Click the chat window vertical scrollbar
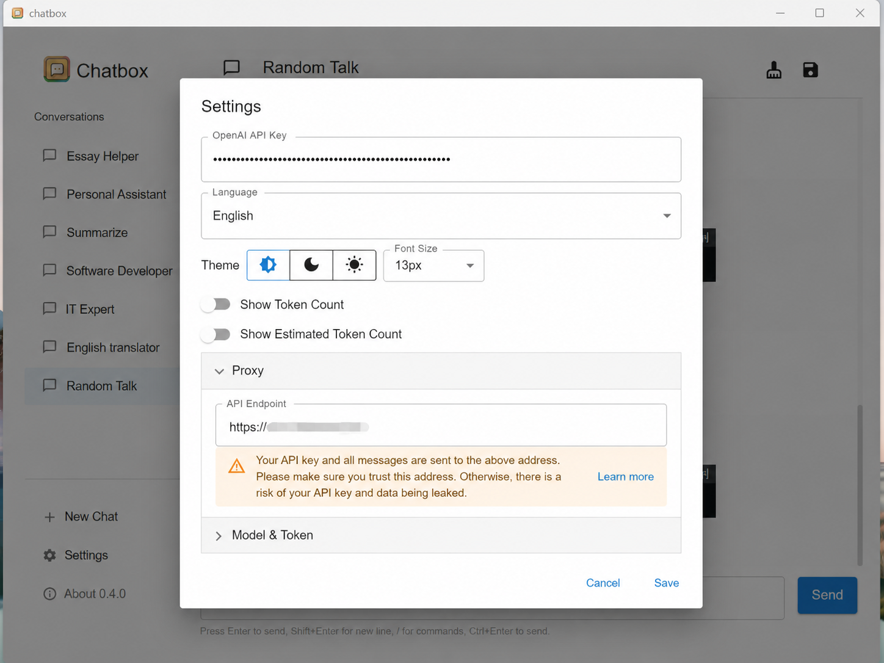 pyautogui.click(x=860, y=485)
